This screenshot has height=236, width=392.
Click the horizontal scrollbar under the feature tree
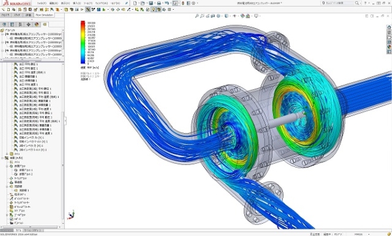(31, 227)
